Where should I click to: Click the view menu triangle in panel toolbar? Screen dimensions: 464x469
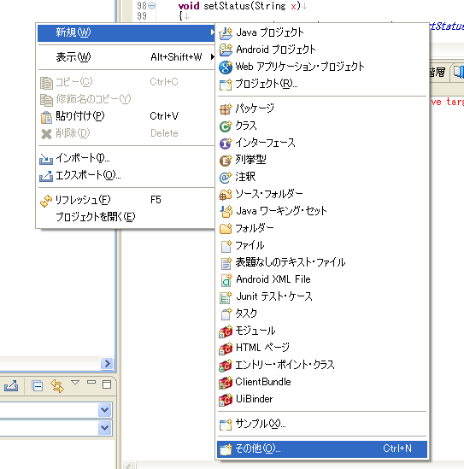75,382
